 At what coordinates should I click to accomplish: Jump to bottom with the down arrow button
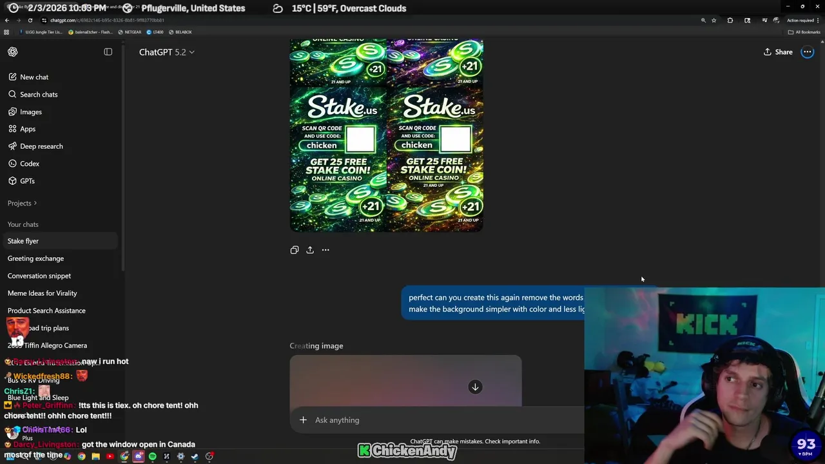click(x=475, y=387)
